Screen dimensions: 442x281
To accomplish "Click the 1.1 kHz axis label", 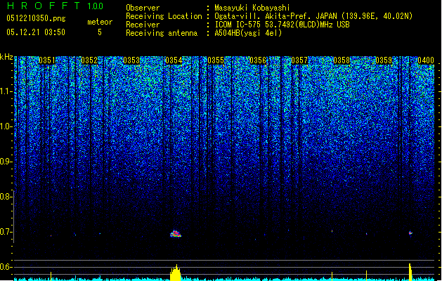I will point(6,91).
